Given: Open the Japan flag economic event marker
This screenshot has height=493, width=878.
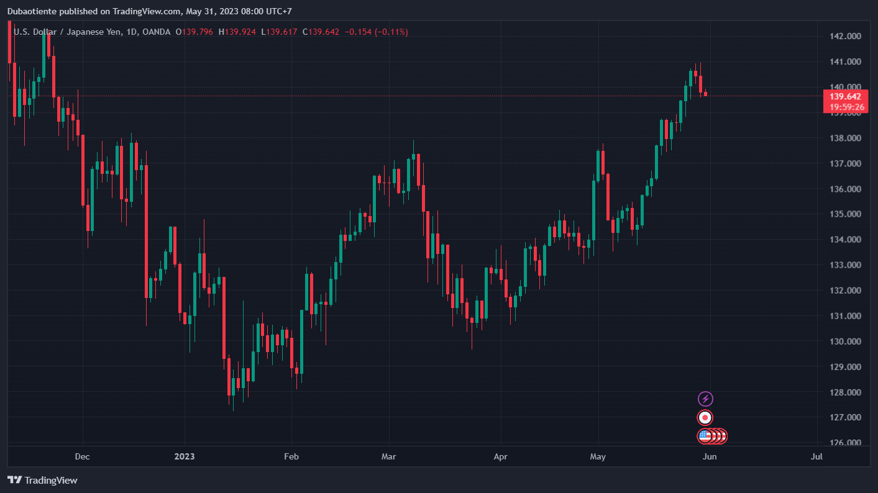Looking at the screenshot, I should [x=705, y=417].
